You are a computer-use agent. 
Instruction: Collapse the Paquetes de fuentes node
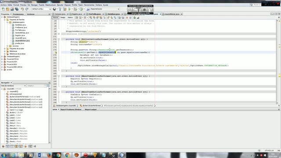5,19
